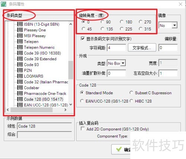The height and width of the screenshot is (159, 186).
Task: Click the barcode icon beside LOGMARS
Action: click(x=20, y=76)
